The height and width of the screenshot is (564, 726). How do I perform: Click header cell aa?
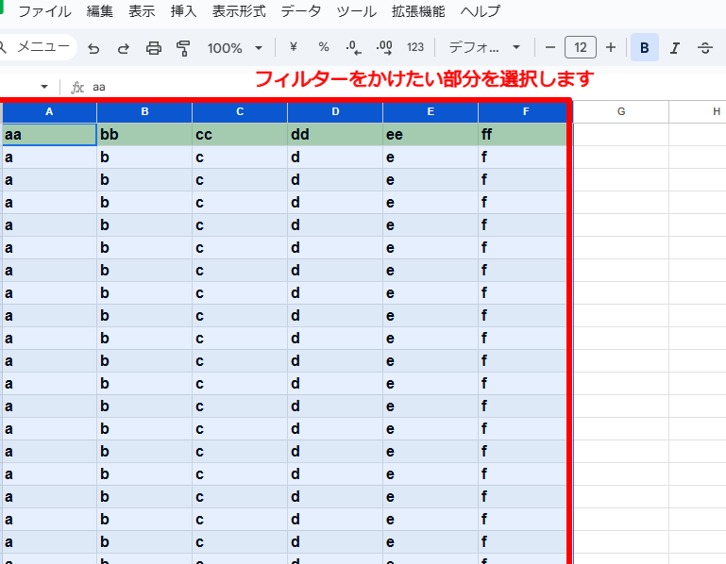[49, 135]
